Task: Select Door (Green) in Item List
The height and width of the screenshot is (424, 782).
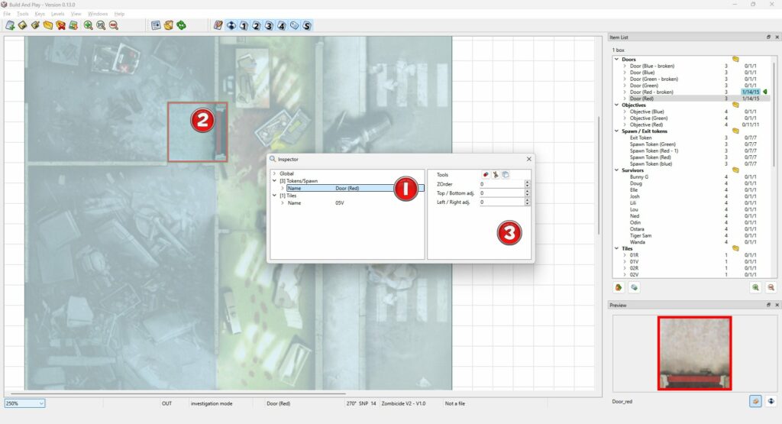Action: point(644,86)
